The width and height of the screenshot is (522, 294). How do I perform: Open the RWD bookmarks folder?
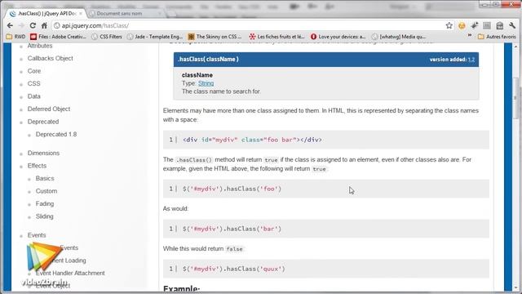coord(15,37)
